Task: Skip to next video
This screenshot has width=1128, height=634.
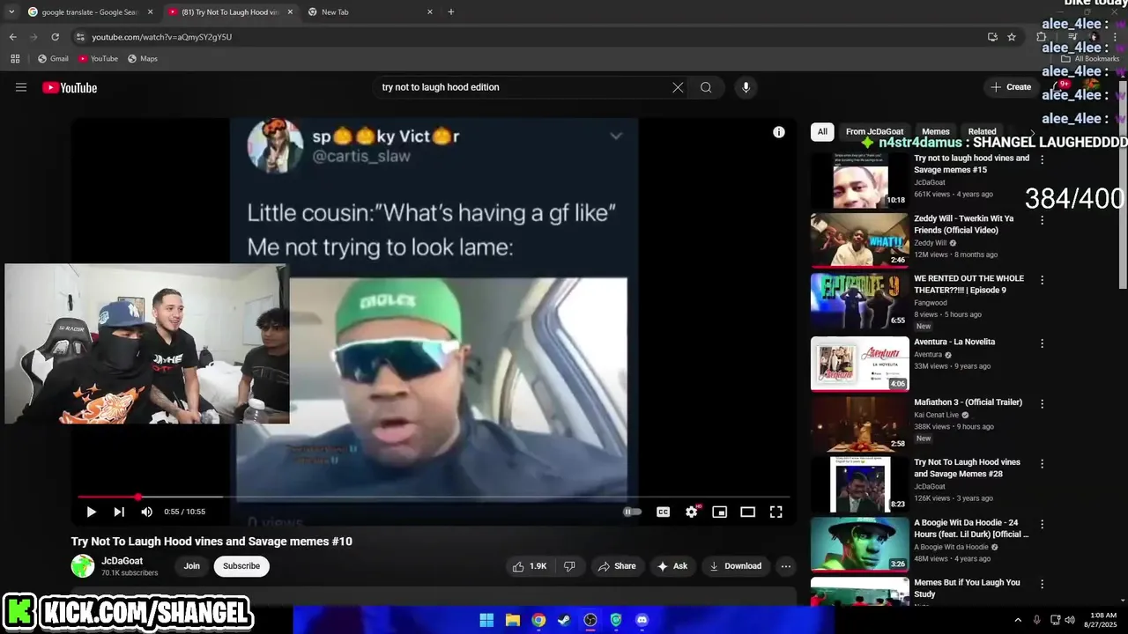Action: tap(119, 512)
